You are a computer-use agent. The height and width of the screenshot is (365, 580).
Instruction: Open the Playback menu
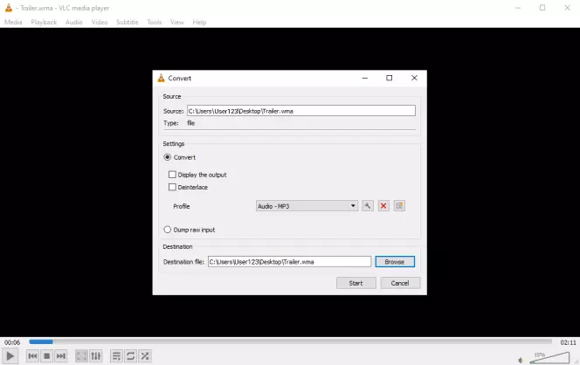(44, 22)
